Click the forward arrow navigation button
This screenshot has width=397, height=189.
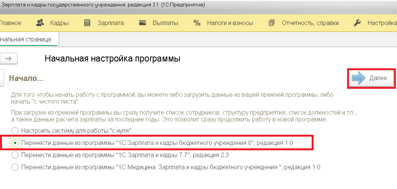[9, 59]
